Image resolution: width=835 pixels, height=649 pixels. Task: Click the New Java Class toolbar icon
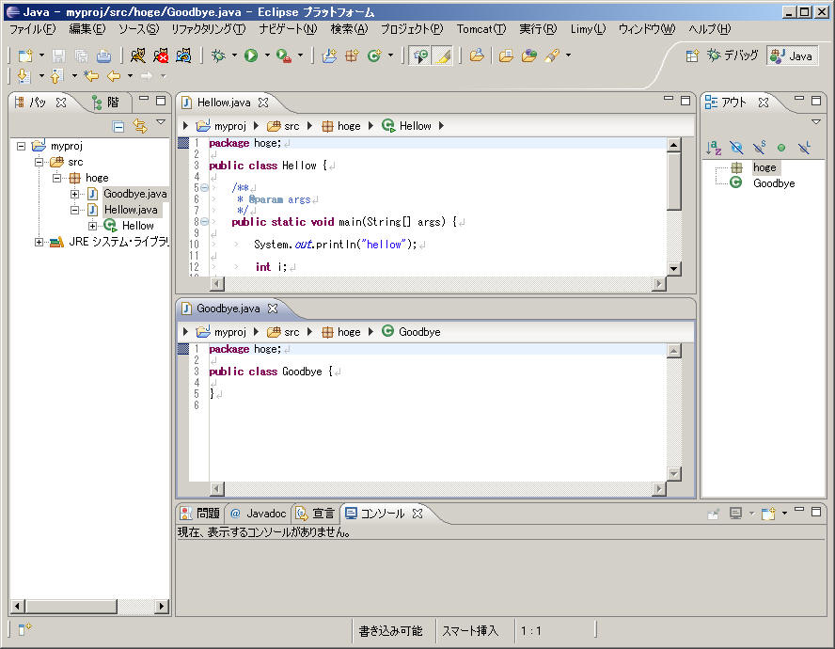click(374, 55)
